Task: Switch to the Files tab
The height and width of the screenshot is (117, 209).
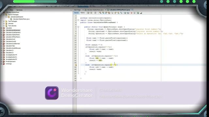Action: tap(11, 10)
